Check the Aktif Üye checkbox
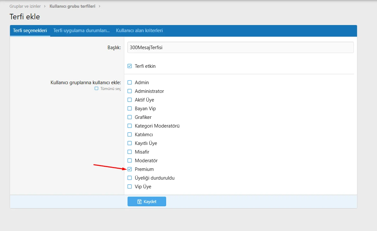This screenshot has width=377, height=231. 130,100
